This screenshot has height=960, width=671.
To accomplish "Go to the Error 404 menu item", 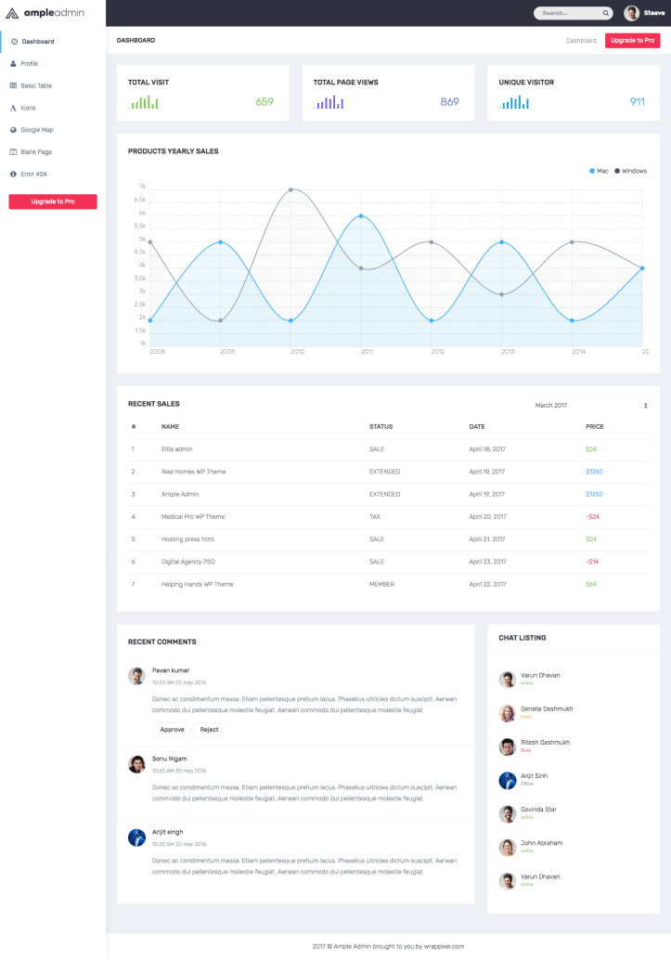I will point(33,174).
